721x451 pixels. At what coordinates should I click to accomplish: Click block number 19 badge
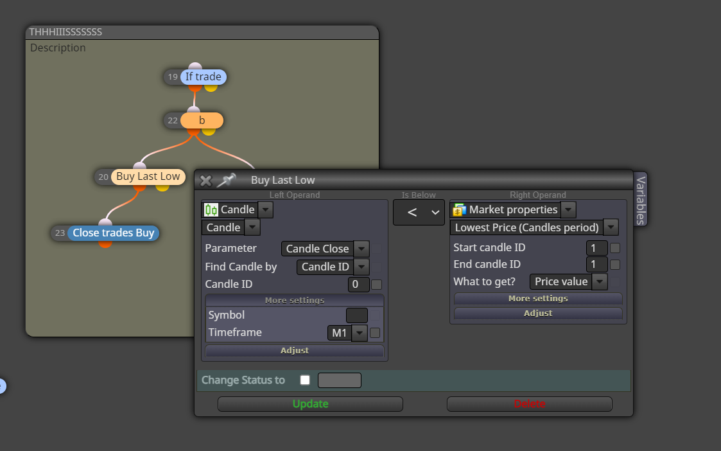(173, 77)
